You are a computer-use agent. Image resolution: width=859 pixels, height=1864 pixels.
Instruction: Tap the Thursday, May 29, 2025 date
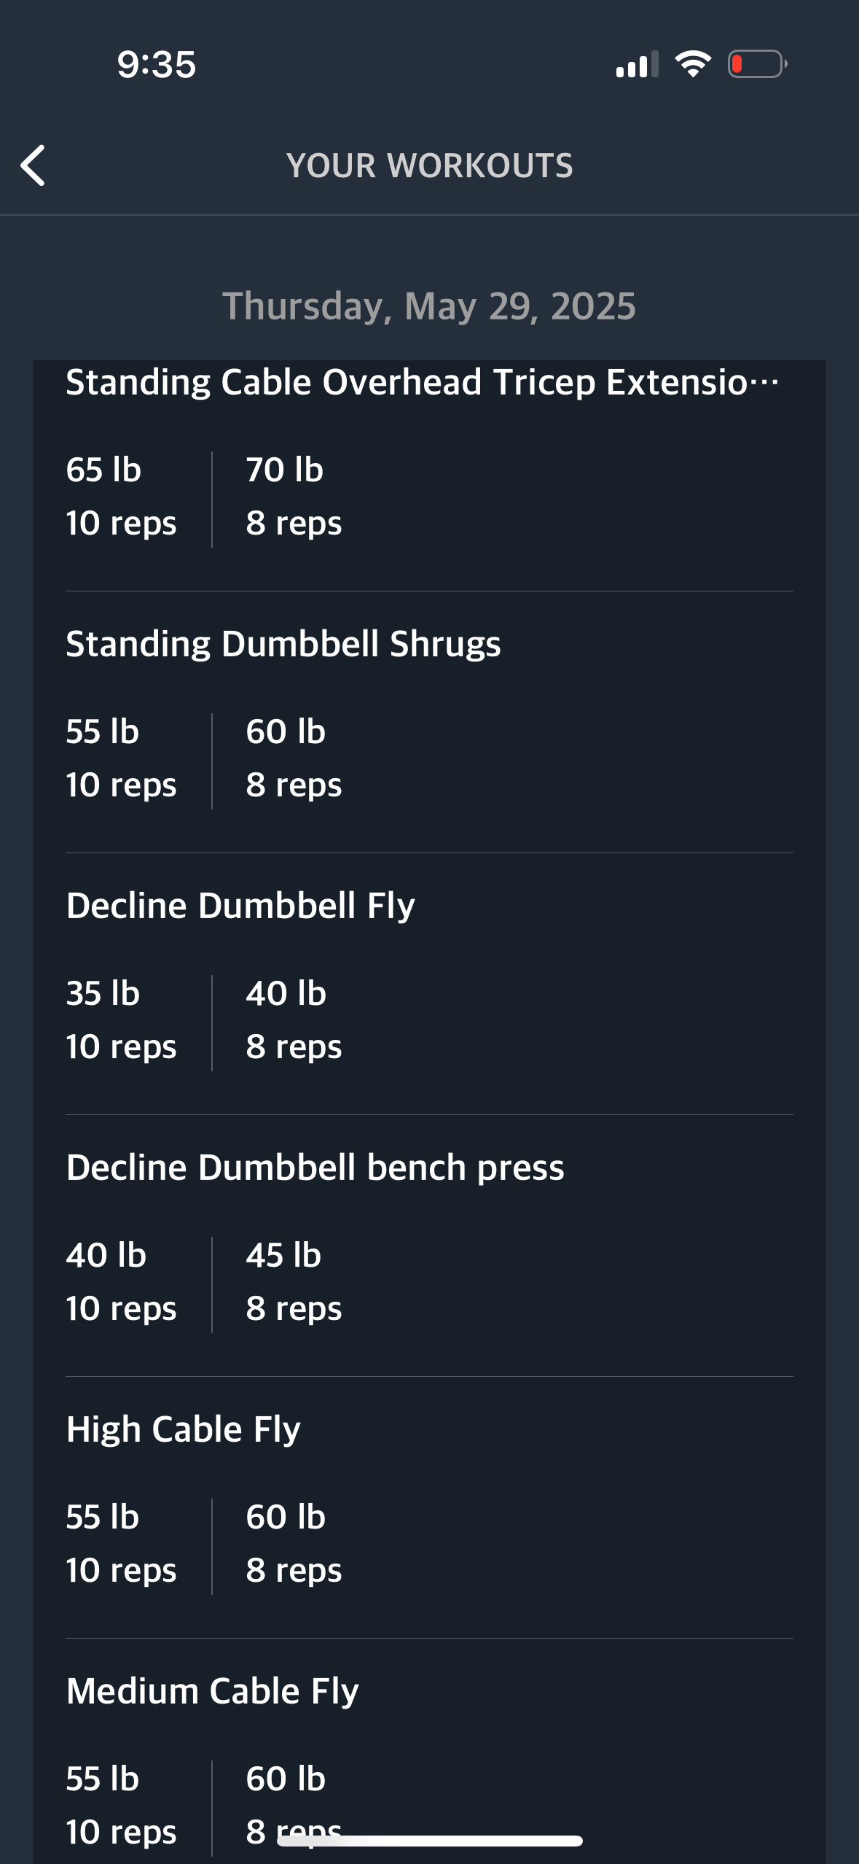(429, 306)
